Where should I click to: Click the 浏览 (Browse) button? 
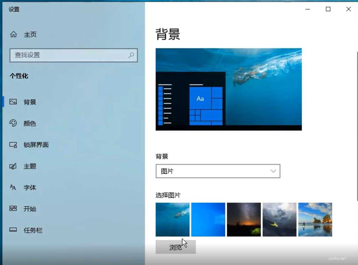point(176,247)
